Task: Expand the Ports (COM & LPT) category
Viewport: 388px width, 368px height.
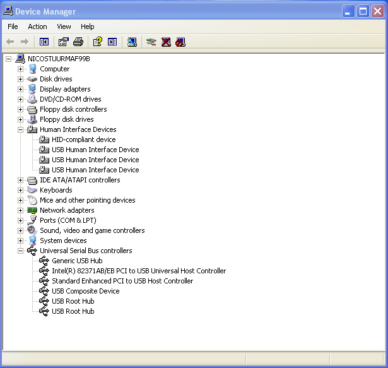Action: 21,221
